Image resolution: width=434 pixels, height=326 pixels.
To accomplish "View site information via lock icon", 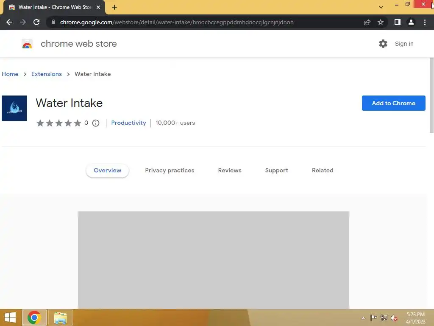I will point(53,22).
